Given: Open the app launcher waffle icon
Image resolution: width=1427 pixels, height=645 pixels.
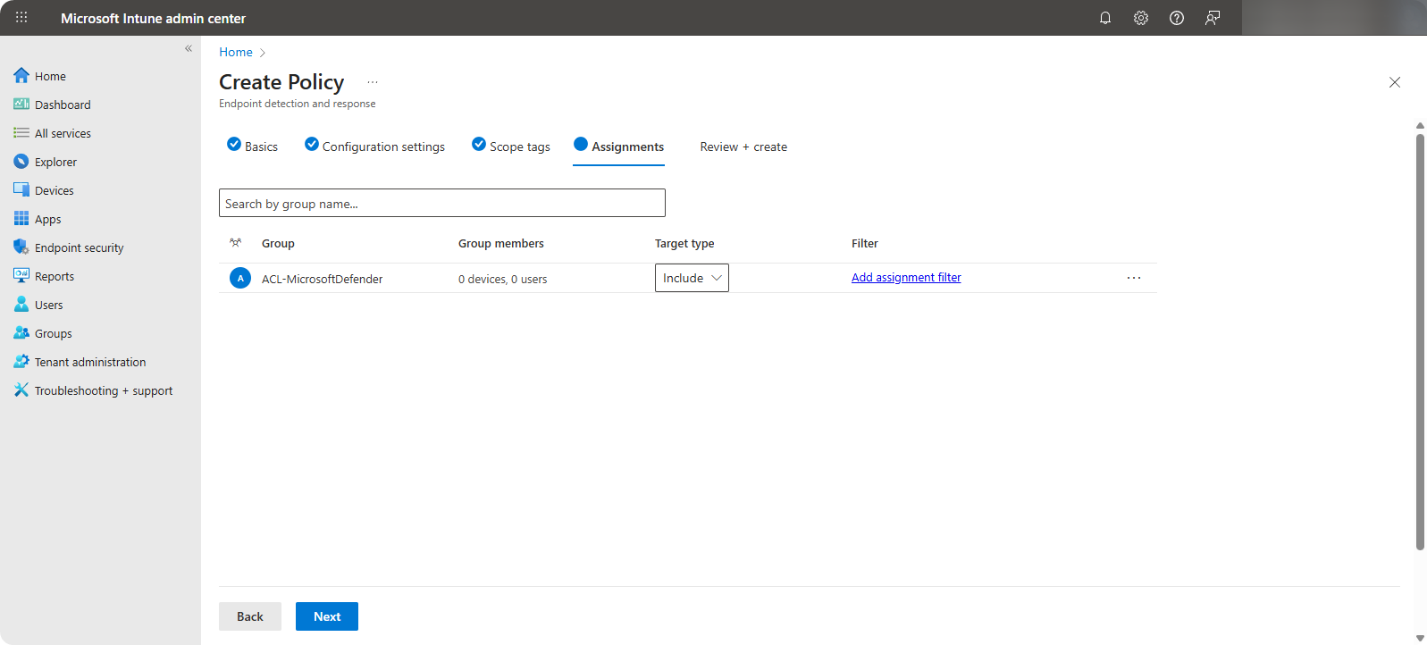Looking at the screenshot, I should (x=21, y=18).
